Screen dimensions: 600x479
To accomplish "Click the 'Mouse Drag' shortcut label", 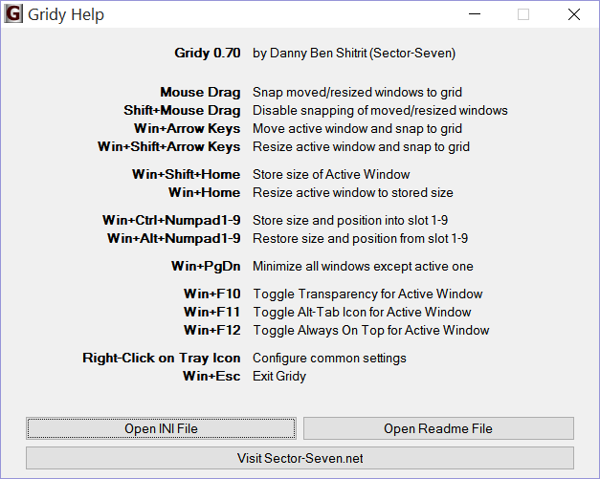I will (201, 92).
